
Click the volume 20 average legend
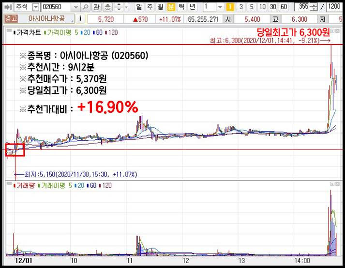(x=79, y=185)
